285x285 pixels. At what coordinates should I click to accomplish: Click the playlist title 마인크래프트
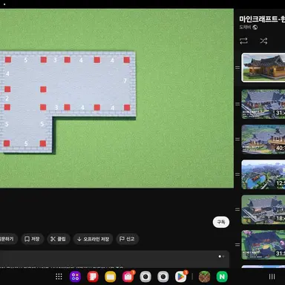[262, 19]
